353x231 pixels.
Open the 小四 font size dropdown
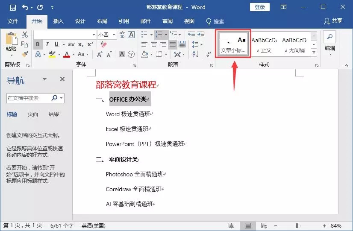click(114, 35)
